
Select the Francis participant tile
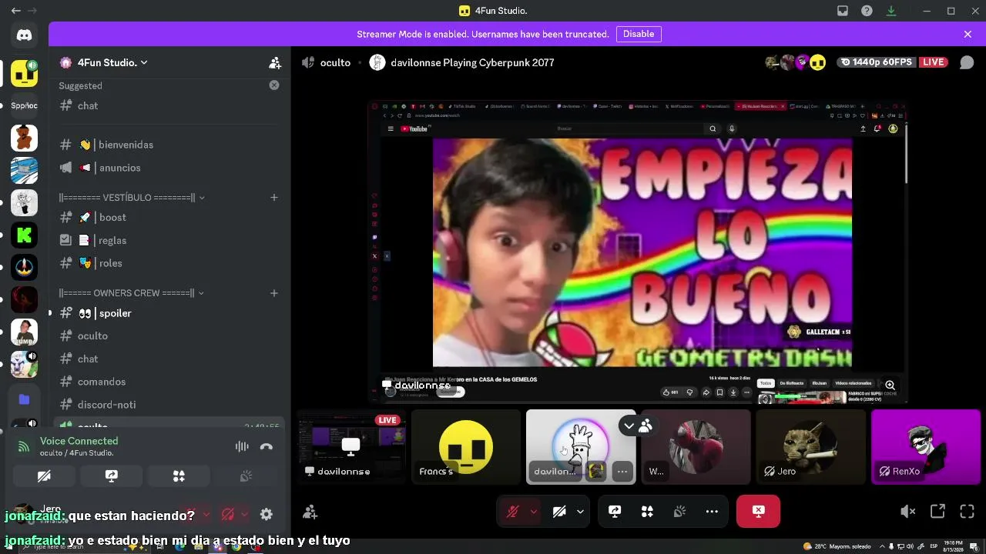(466, 447)
